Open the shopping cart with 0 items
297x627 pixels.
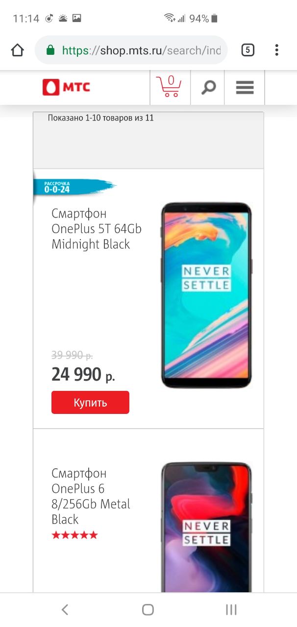(x=169, y=87)
